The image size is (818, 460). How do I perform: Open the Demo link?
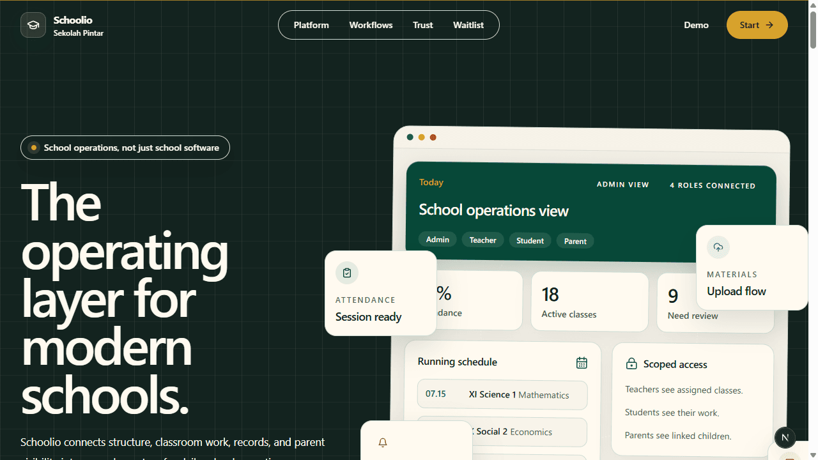[x=696, y=25]
